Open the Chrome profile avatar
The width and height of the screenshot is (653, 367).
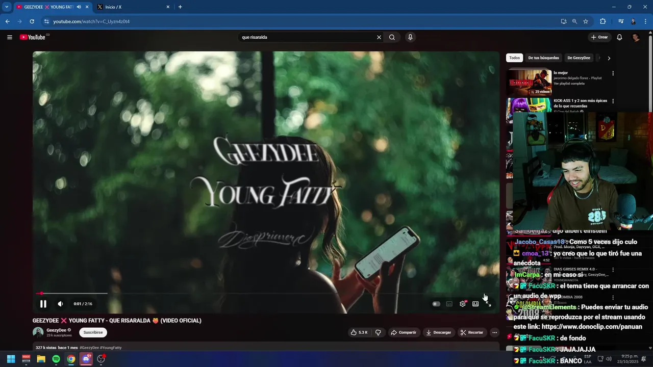[x=633, y=21]
